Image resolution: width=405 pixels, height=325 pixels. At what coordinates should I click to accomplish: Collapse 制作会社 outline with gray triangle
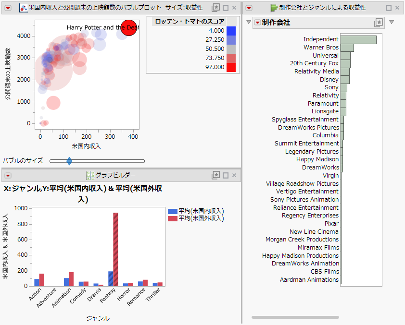point(249,22)
